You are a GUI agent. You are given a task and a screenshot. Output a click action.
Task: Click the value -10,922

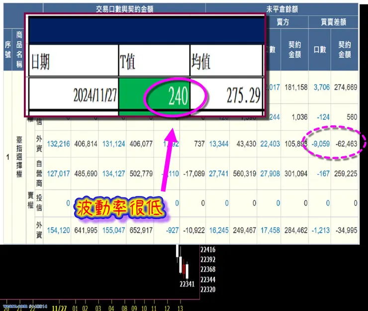click(x=194, y=230)
